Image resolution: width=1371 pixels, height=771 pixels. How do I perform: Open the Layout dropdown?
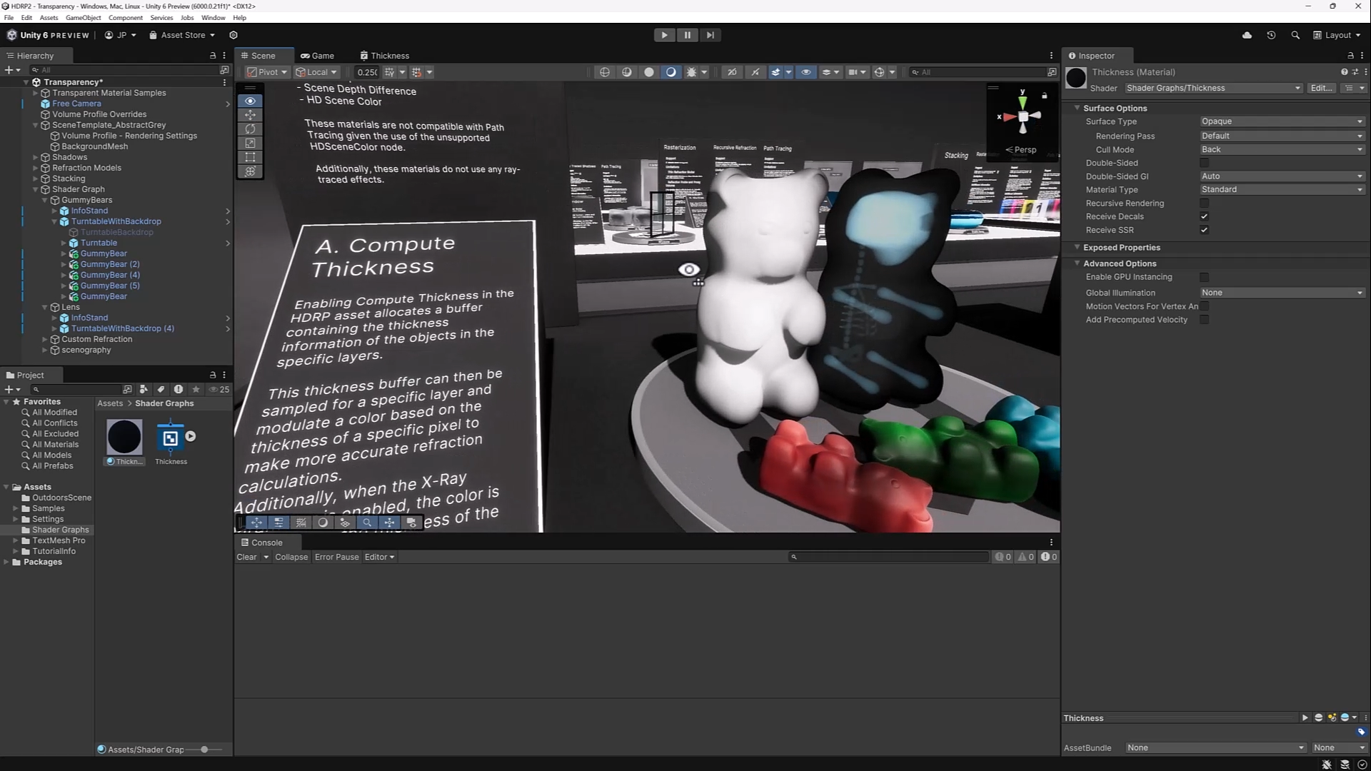[x=1337, y=35]
